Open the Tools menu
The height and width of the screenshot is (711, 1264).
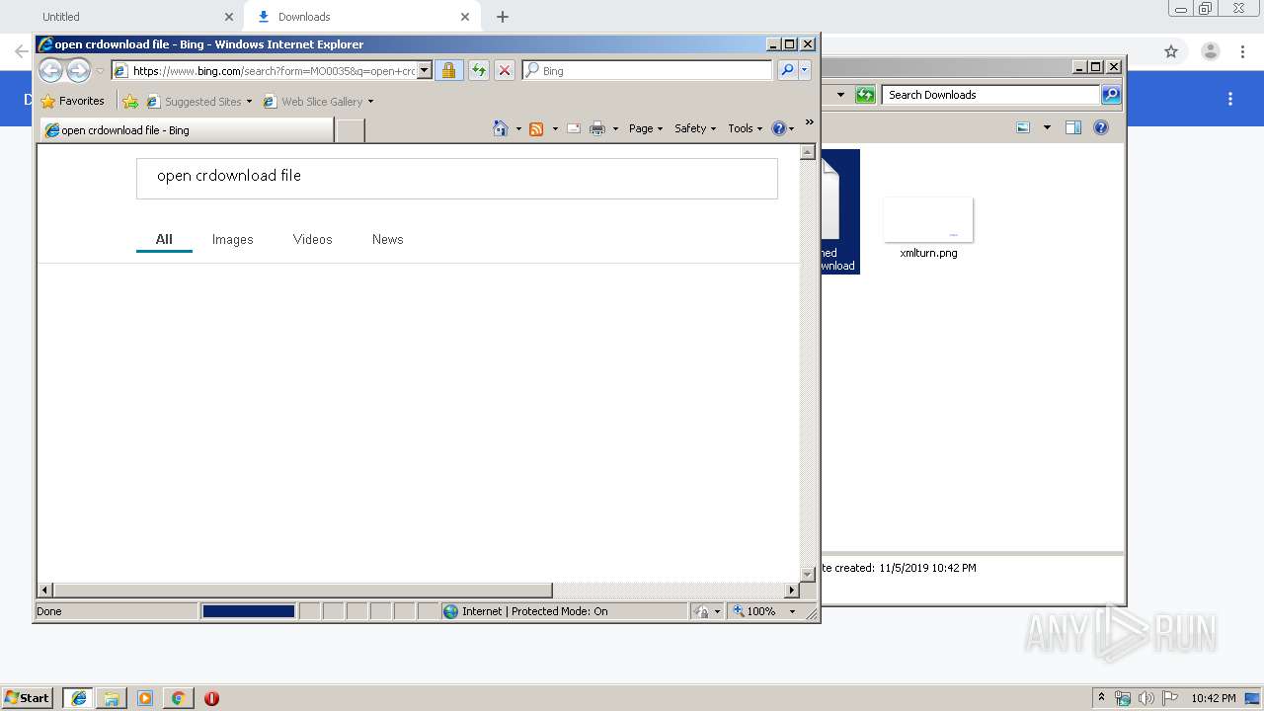746,128
